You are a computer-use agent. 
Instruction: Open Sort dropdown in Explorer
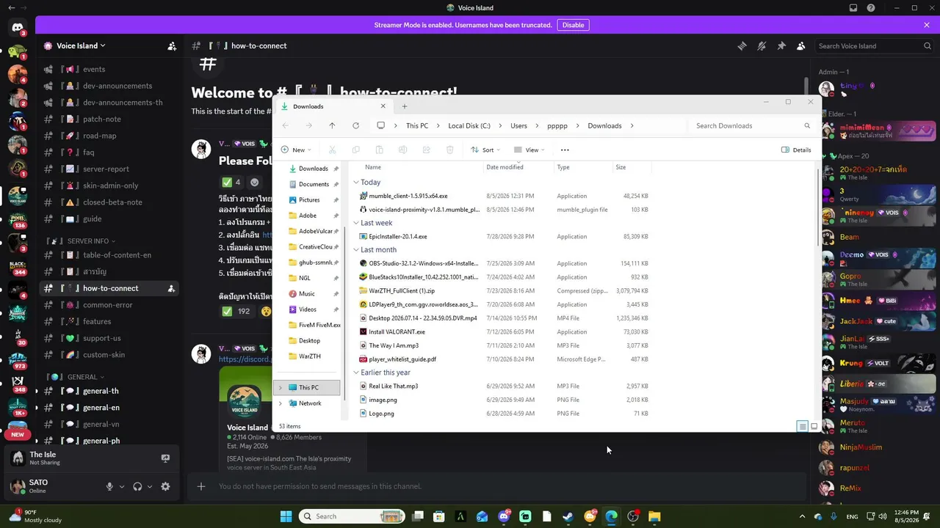(486, 150)
